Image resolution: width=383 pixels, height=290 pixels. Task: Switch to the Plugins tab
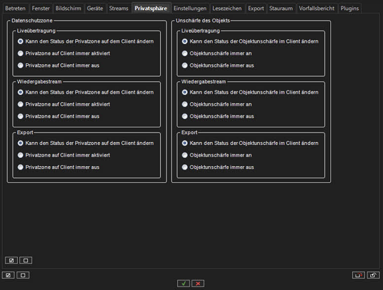pyautogui.click(x=350, y=8)
